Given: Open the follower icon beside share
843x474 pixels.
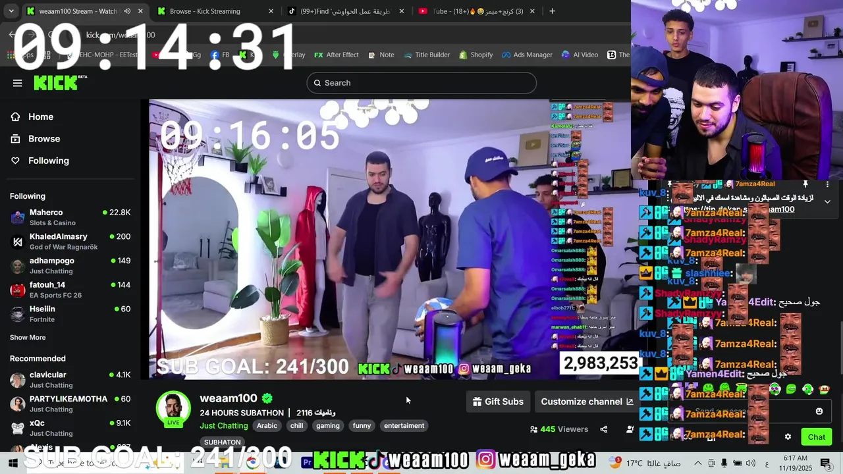Looking at the screenshot, I should [631, 429].
